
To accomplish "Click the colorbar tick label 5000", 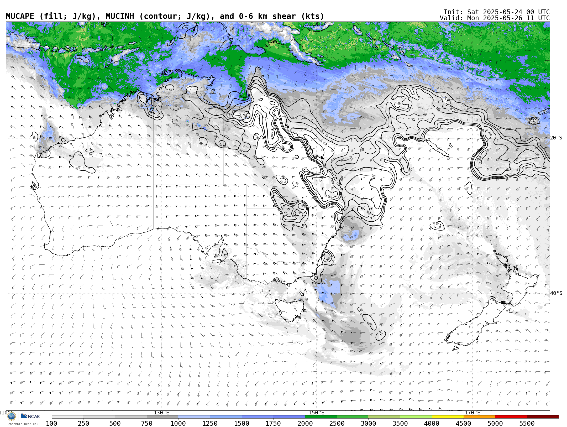I will (x=495, y=423).
